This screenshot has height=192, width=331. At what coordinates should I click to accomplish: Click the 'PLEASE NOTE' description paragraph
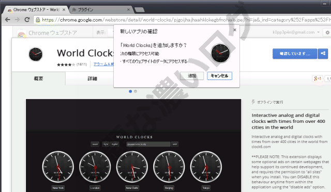pyautogui.click(x=290, y=172)
